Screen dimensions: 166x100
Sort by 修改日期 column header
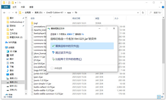click(x=76, y=18)
